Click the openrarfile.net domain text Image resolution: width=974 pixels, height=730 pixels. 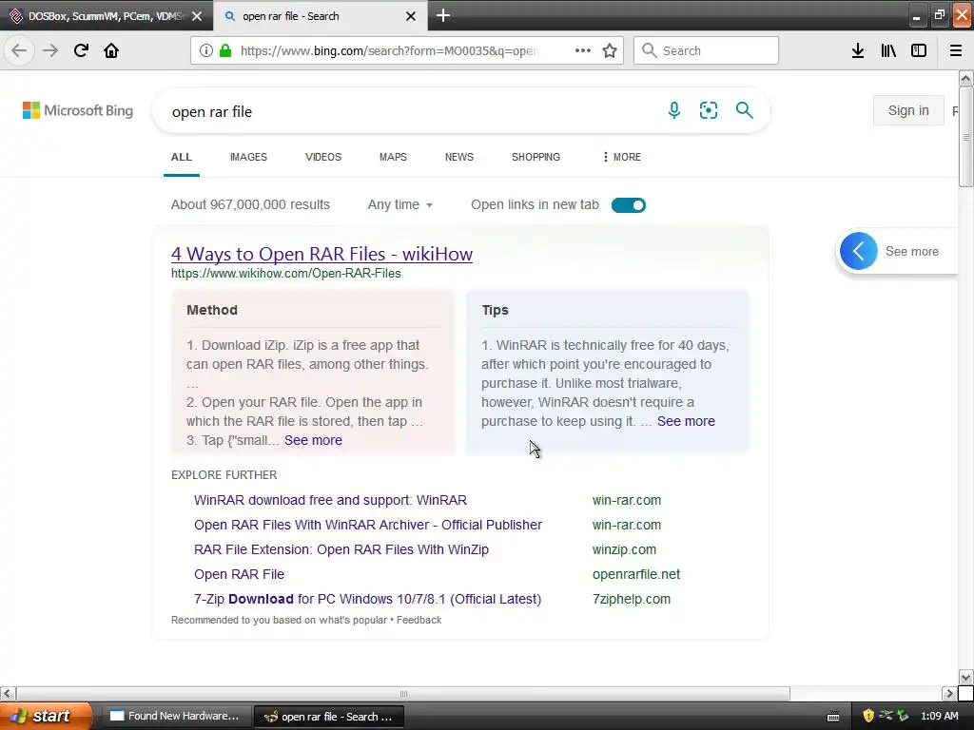636,575
